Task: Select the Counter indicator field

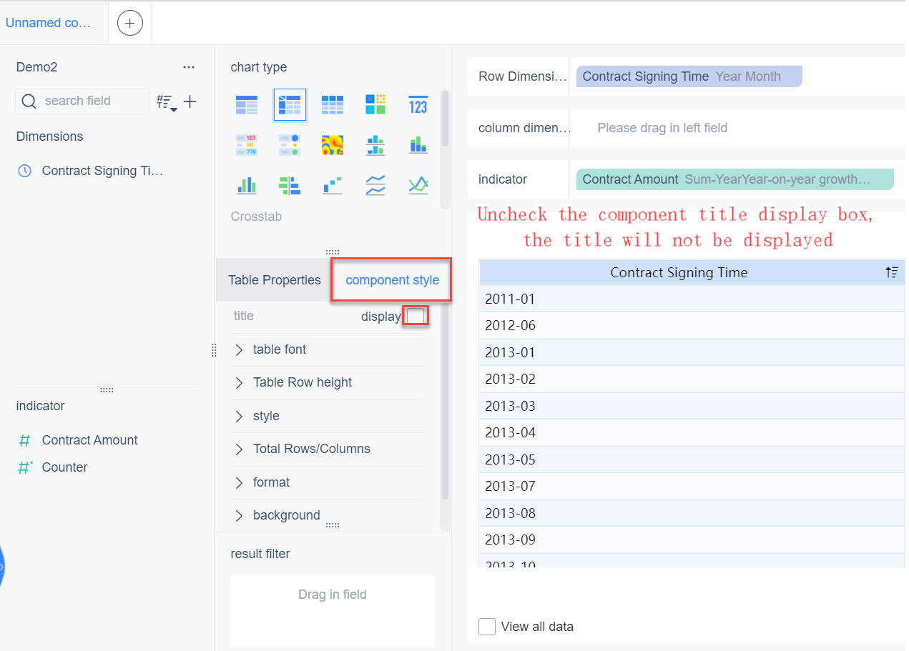Action: [x=64, y=467]
